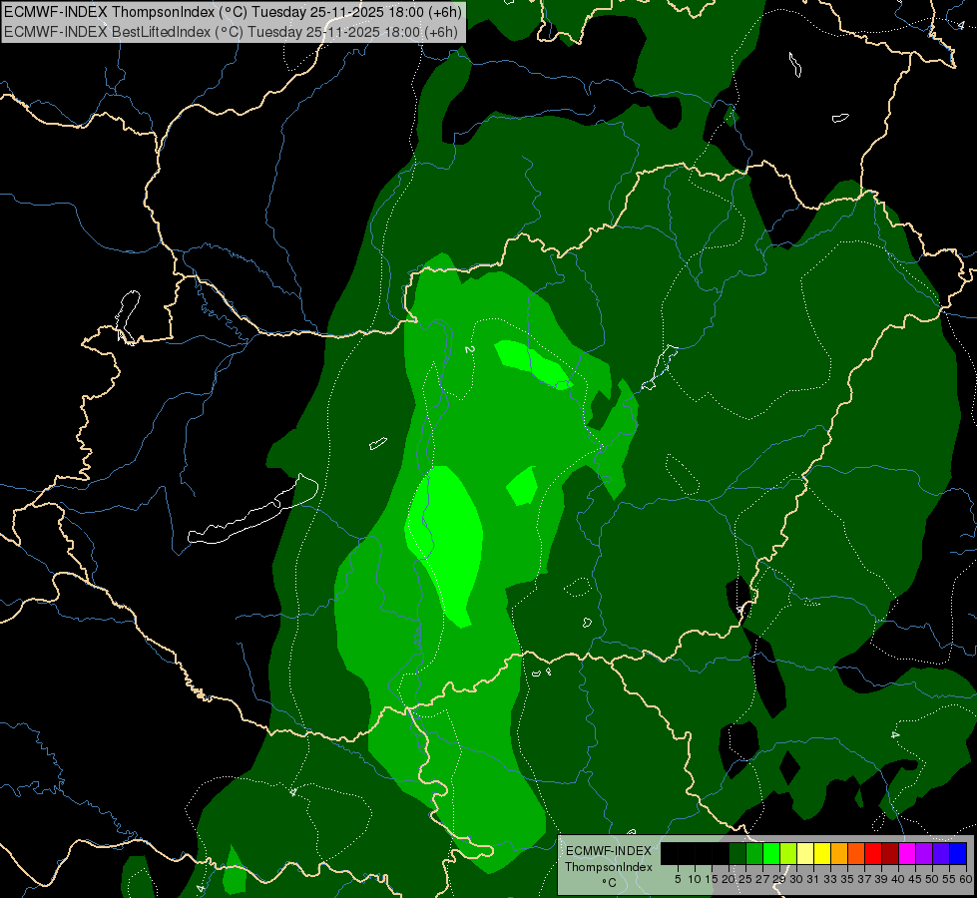Viewport: 977px width, 898px height.
Task: Click legend tick value '55'
Action: pyautogui.click(x=950, y=879)
